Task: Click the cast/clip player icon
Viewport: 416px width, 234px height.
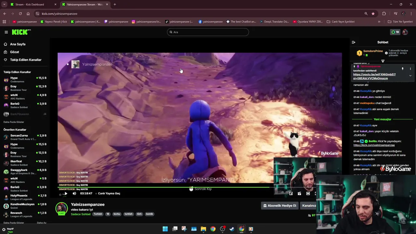Action: point(299,193)
